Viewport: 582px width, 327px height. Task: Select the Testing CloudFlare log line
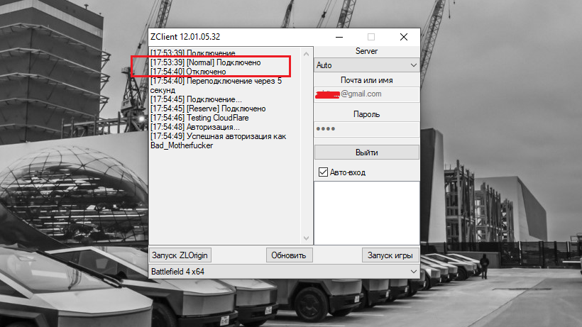199,118
